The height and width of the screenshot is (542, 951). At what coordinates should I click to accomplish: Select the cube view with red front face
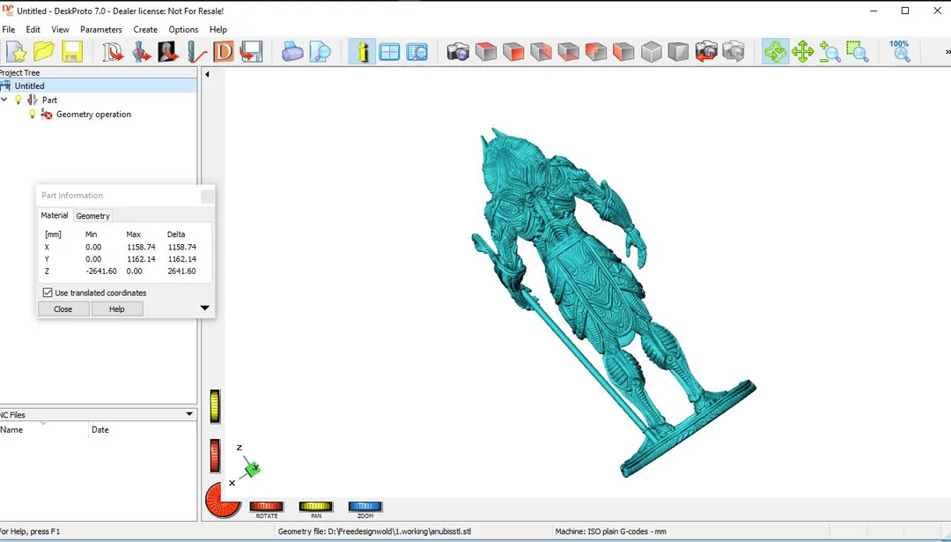[x=513, y=52]
